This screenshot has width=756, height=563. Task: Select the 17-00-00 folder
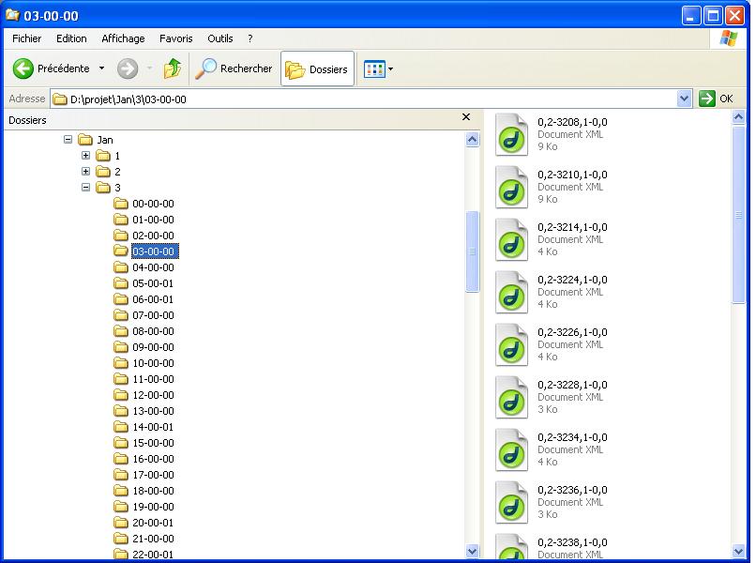tap(144, 475)
